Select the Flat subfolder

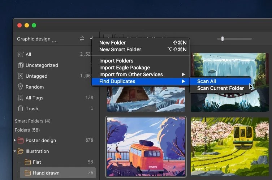(37, 162)
